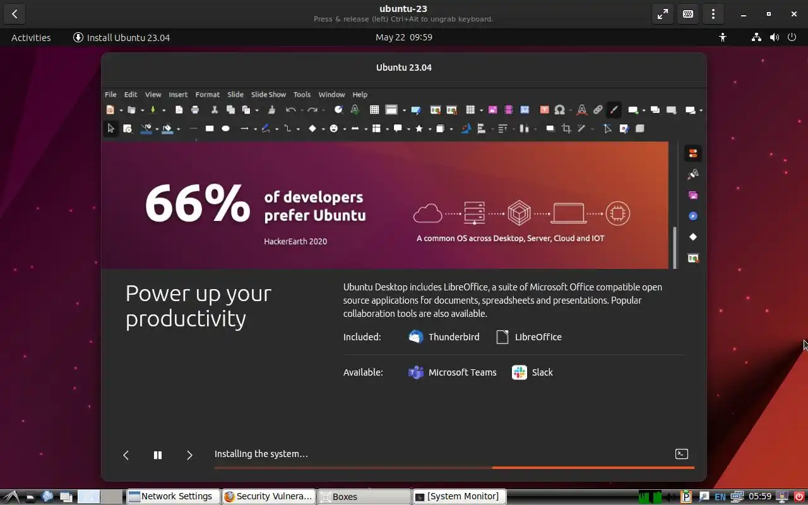This screenshot has width=808, height=505.
Task: Click the lock screen tray icon
Action: click(783, 497)
